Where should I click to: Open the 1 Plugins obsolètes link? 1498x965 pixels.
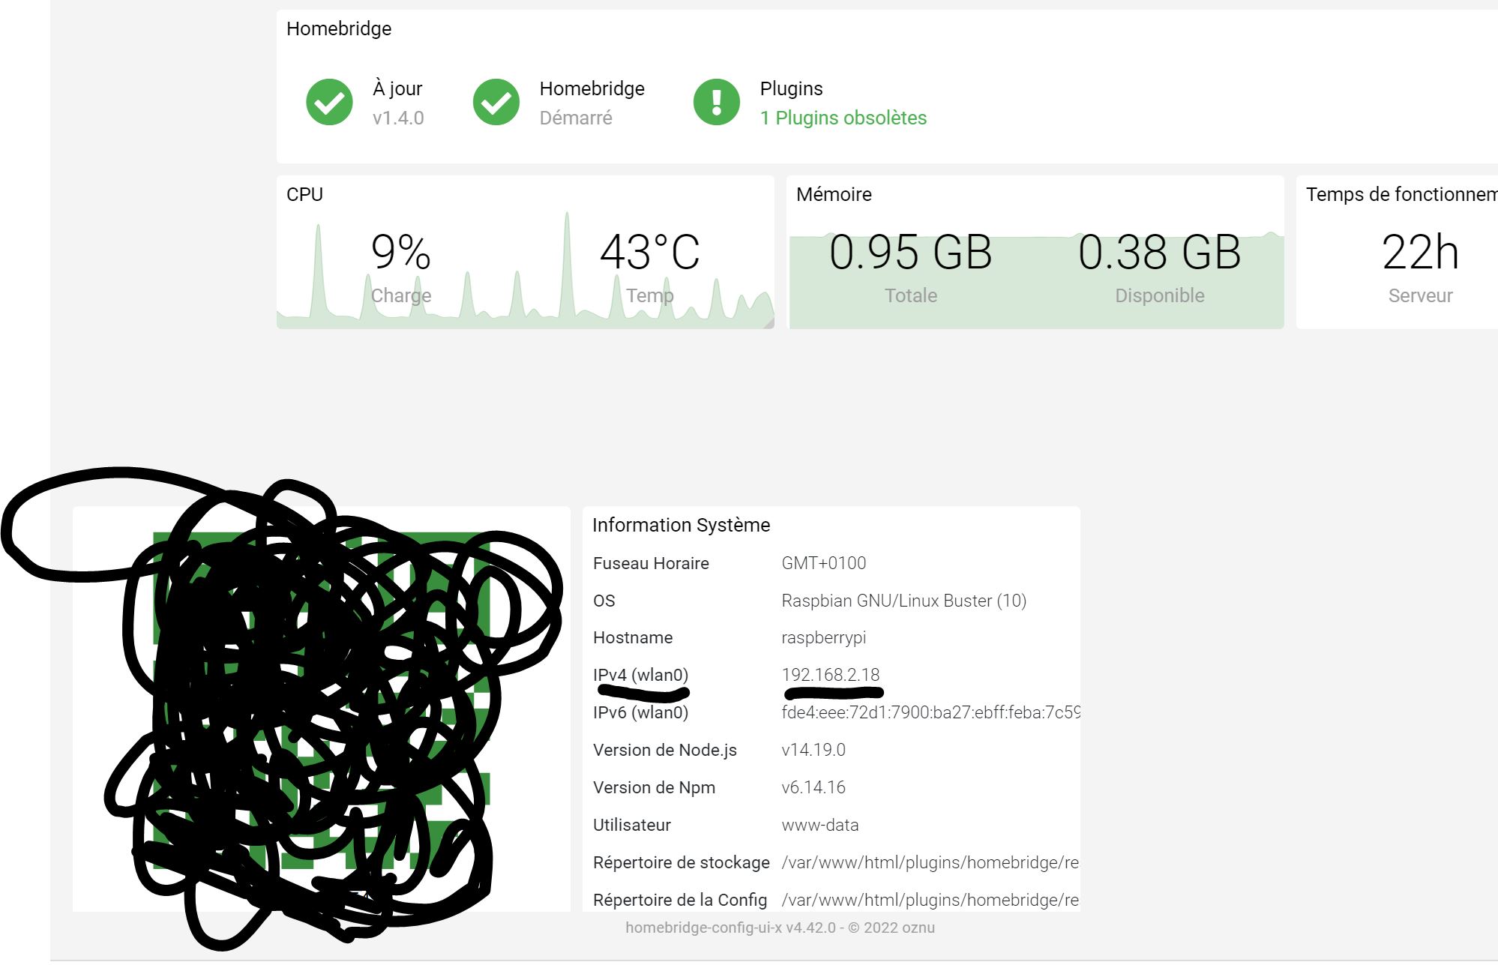click(x=843, y=118)
